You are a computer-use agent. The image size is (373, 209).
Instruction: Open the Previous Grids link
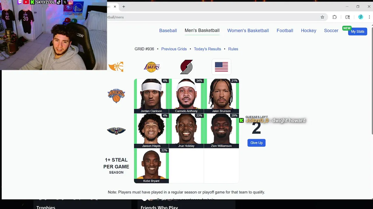click(x=174, y=49)
